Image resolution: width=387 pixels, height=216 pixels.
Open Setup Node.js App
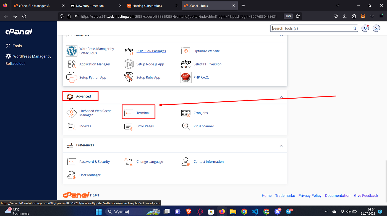[x=150, y=64]
